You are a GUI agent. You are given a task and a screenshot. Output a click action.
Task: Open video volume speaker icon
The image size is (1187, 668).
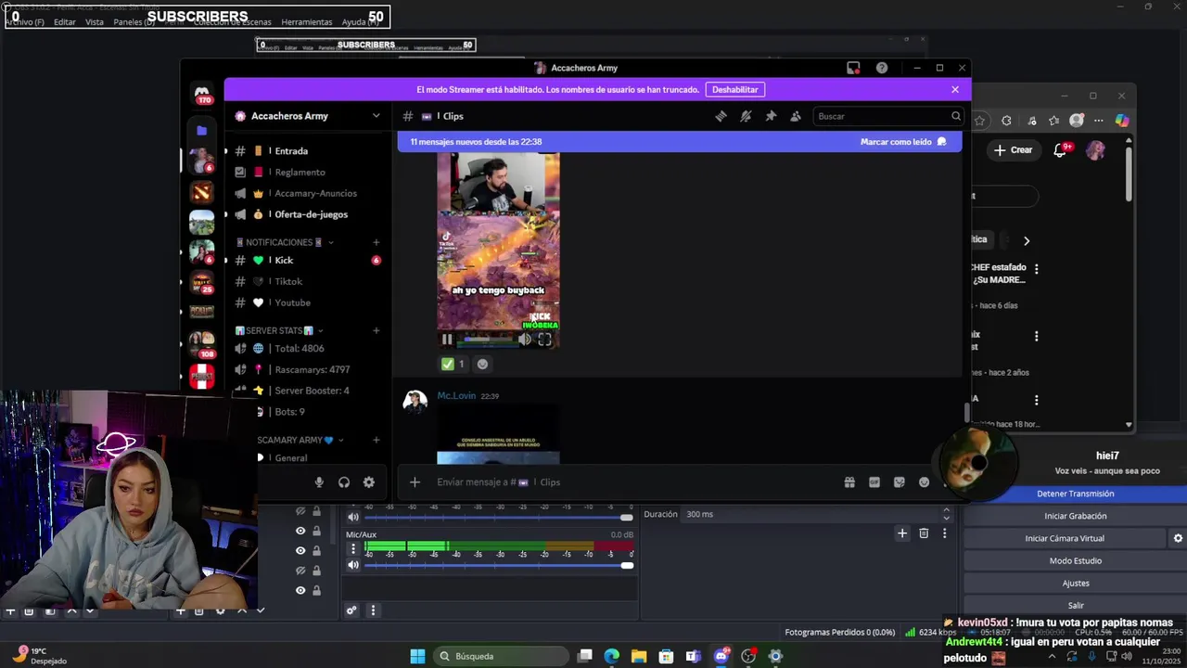tap(524, 340)
